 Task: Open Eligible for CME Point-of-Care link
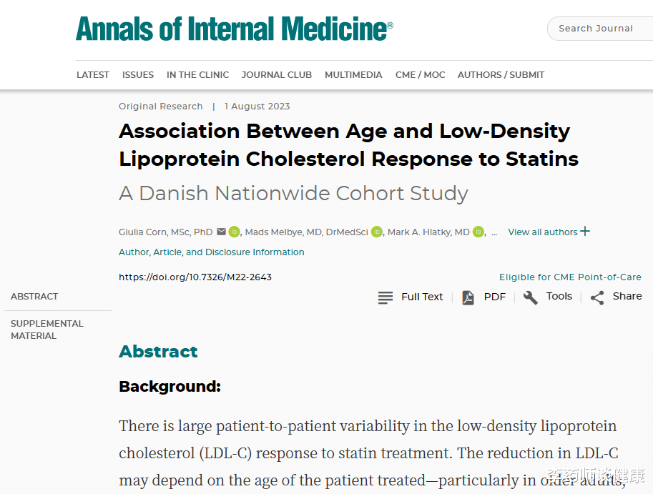[x=570, y=277]
